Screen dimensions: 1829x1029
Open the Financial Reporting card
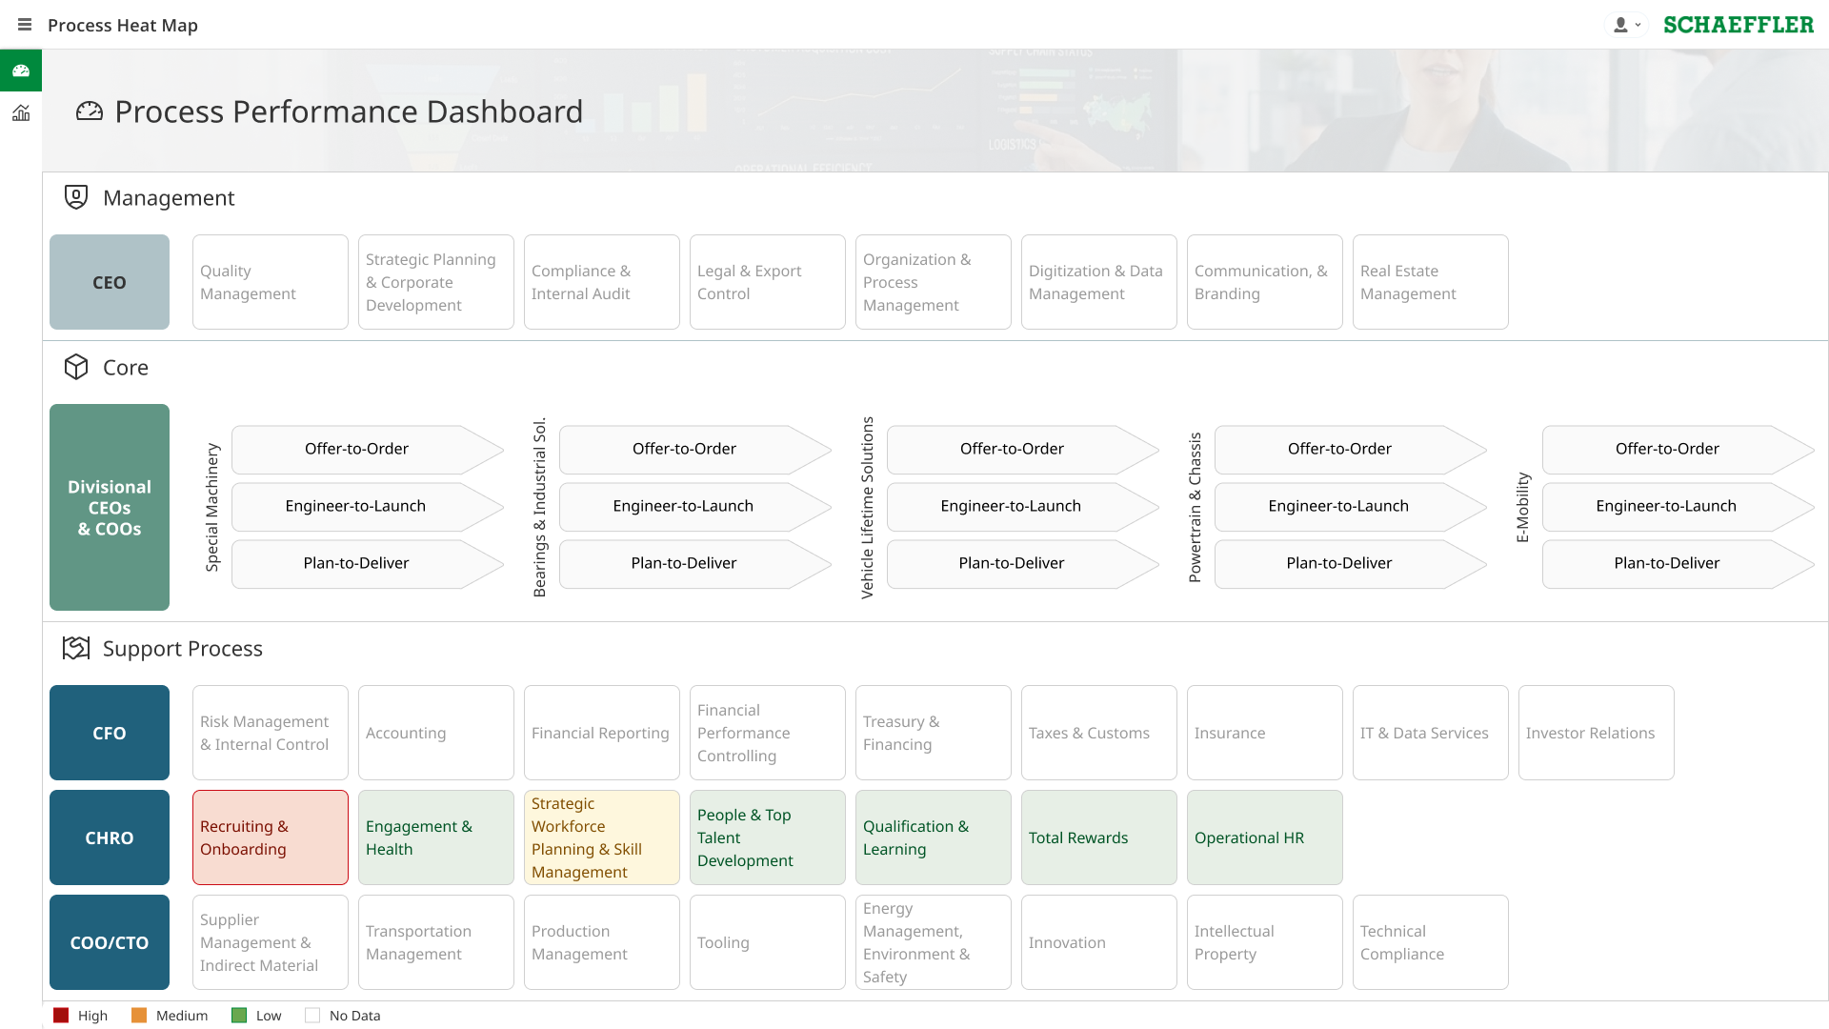(x=602, y=733)
